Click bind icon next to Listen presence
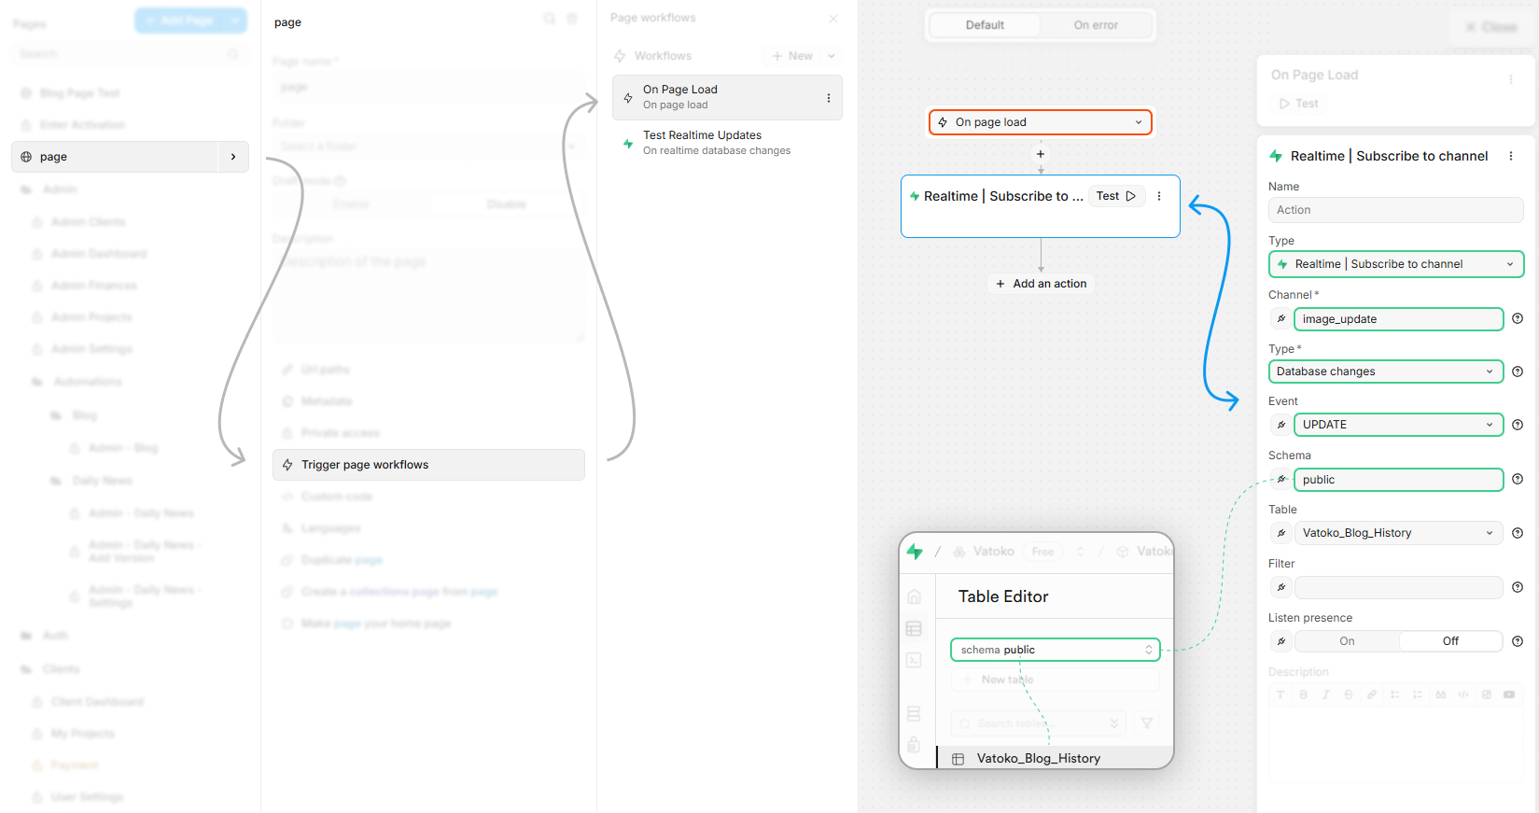 (x=1281, y=641)
